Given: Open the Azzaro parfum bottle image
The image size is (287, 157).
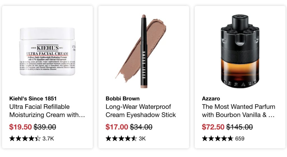Looking at the screenshot, I should [x=240, y=51].
